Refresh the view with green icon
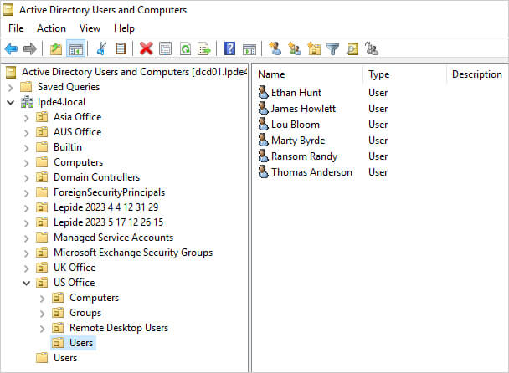 point(185,49)
